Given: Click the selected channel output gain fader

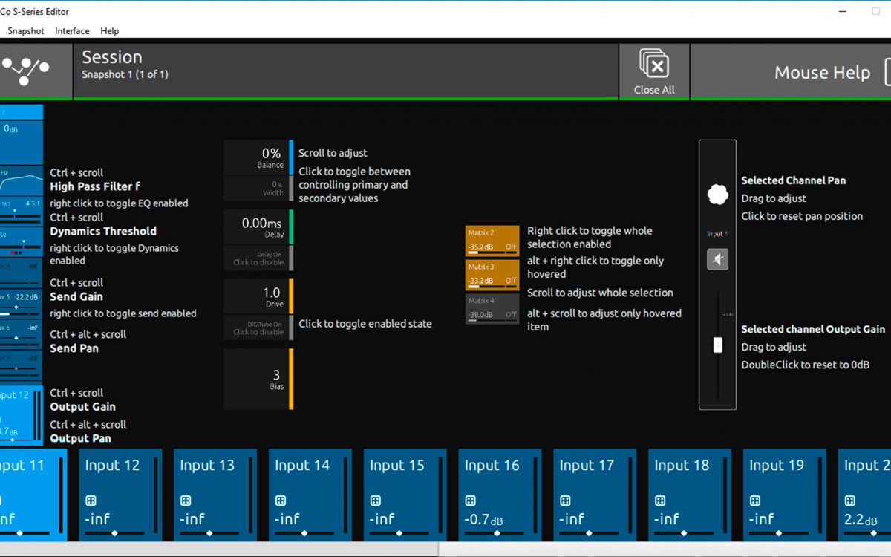Looking at the screenshot, I should pos(718,345).
